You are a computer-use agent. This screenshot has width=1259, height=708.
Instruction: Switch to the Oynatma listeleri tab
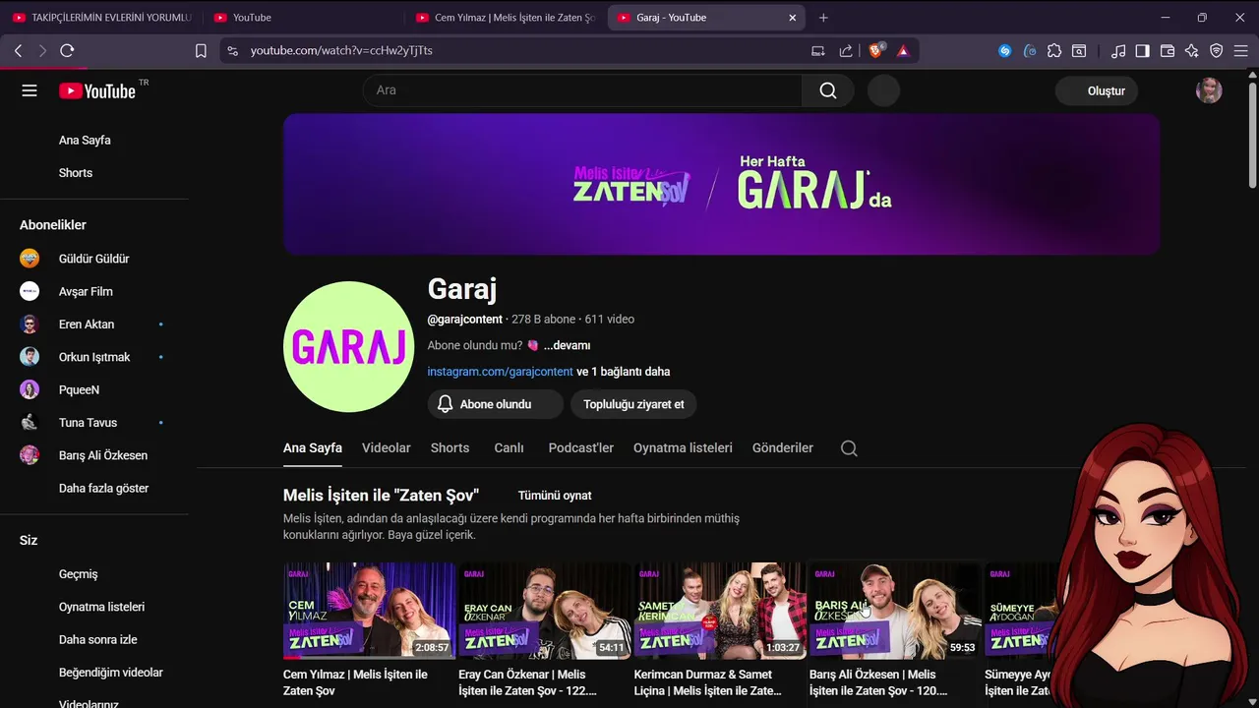[x=683, y=447]
